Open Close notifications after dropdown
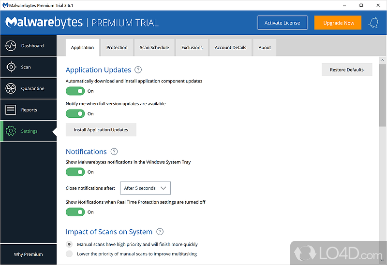 (x=146, y=188)
